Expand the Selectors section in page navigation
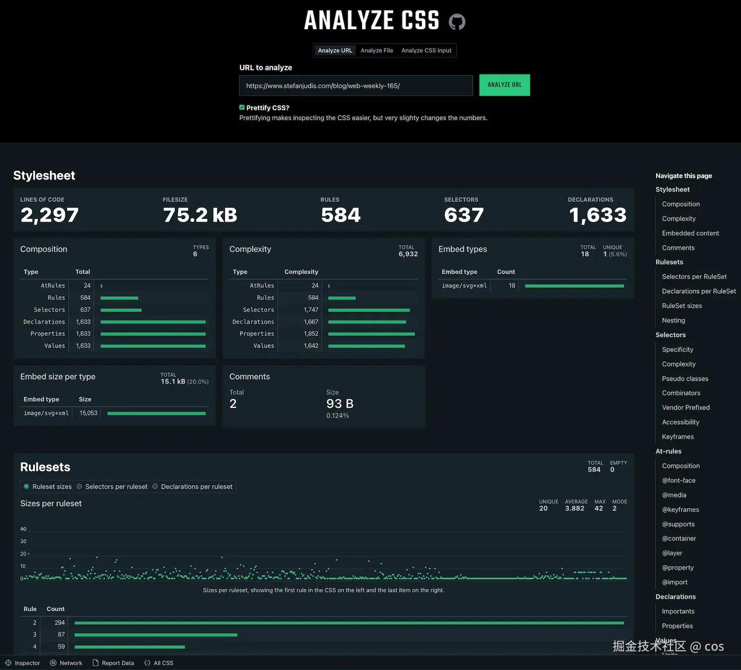 pos(670,335)
